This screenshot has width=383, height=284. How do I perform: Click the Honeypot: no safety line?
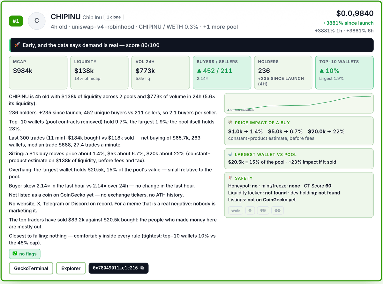click(x=280, y=186)
